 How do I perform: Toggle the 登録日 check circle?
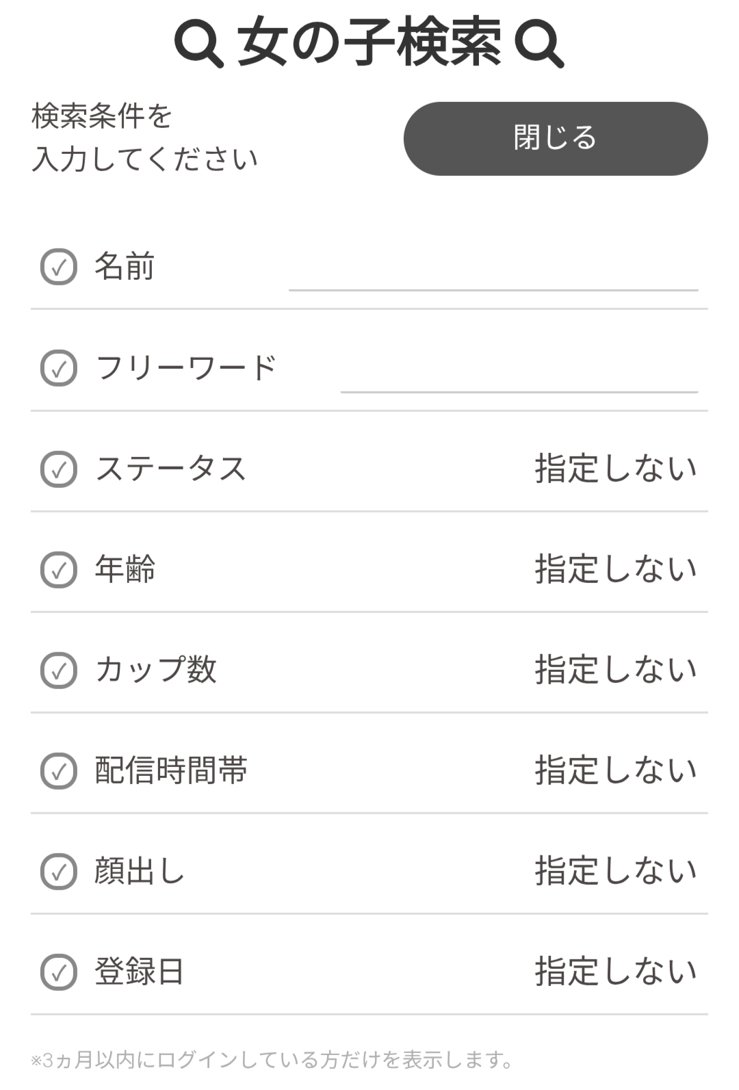pos(59,972)
